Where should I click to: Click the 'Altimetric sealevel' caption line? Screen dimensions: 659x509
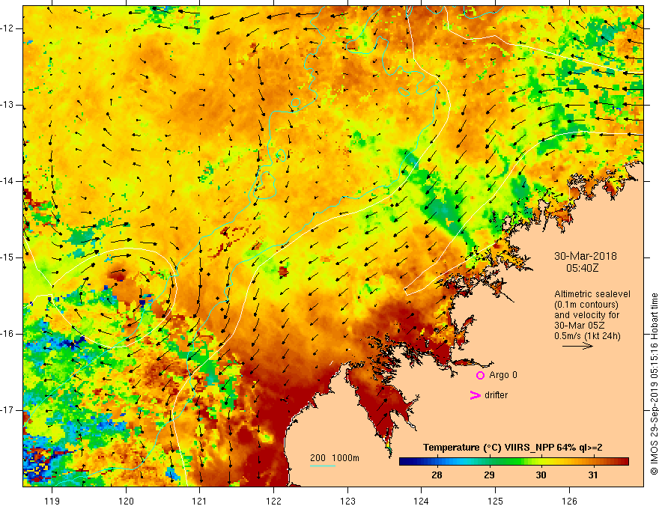pyautogui.click(x=592, y=294)
